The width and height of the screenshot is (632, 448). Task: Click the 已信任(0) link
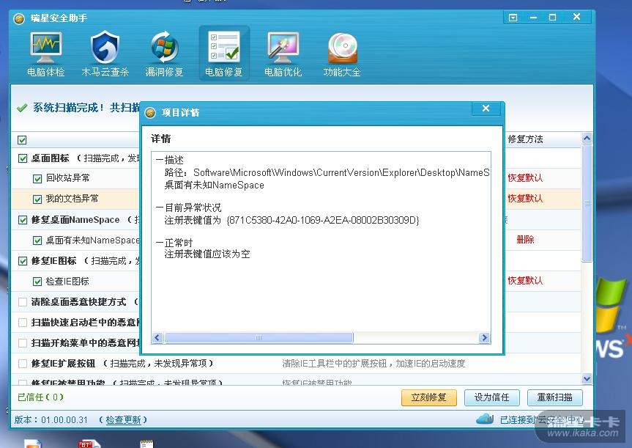point(40,397)
